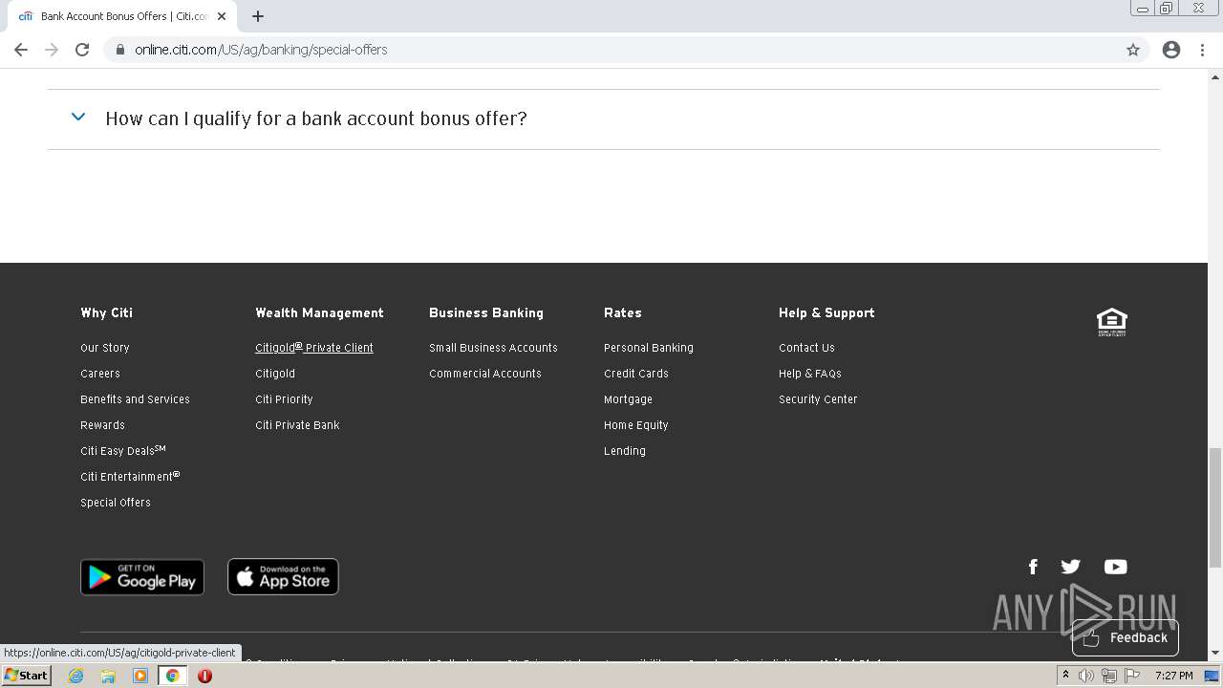Visit the Rewards page

click(102, 425)
